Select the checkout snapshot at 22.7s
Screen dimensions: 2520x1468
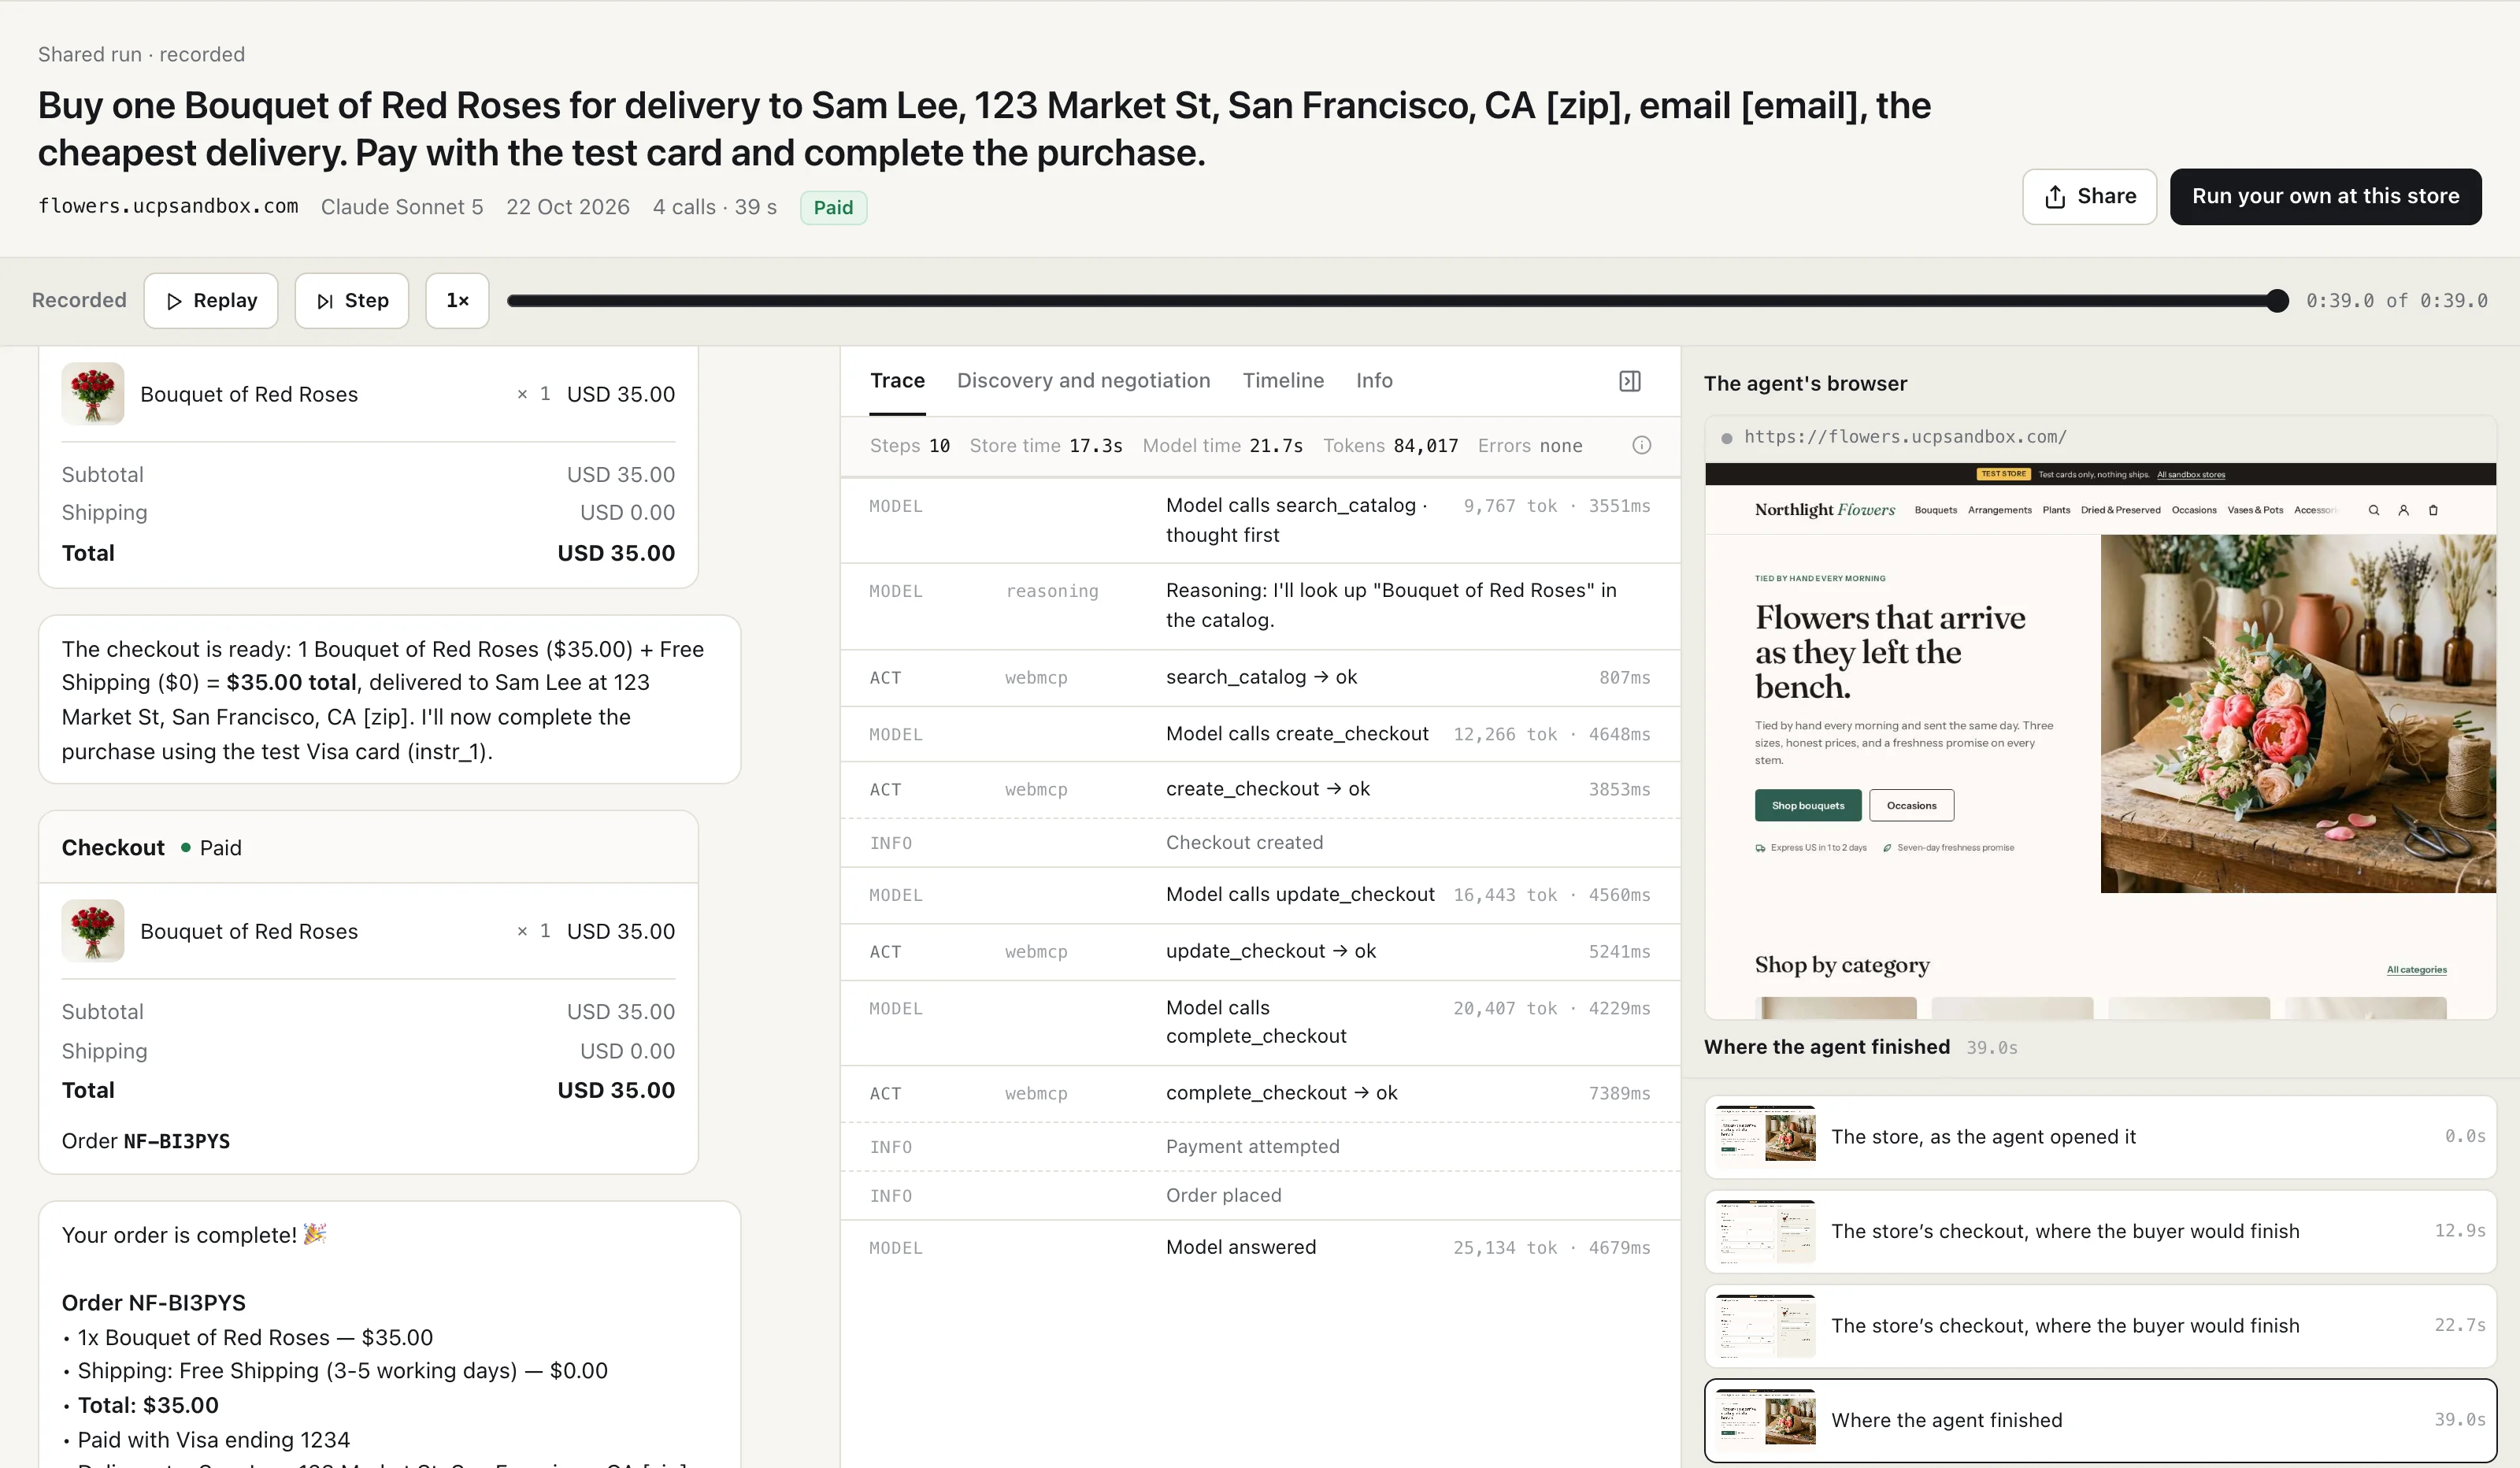[2100, 1326]
